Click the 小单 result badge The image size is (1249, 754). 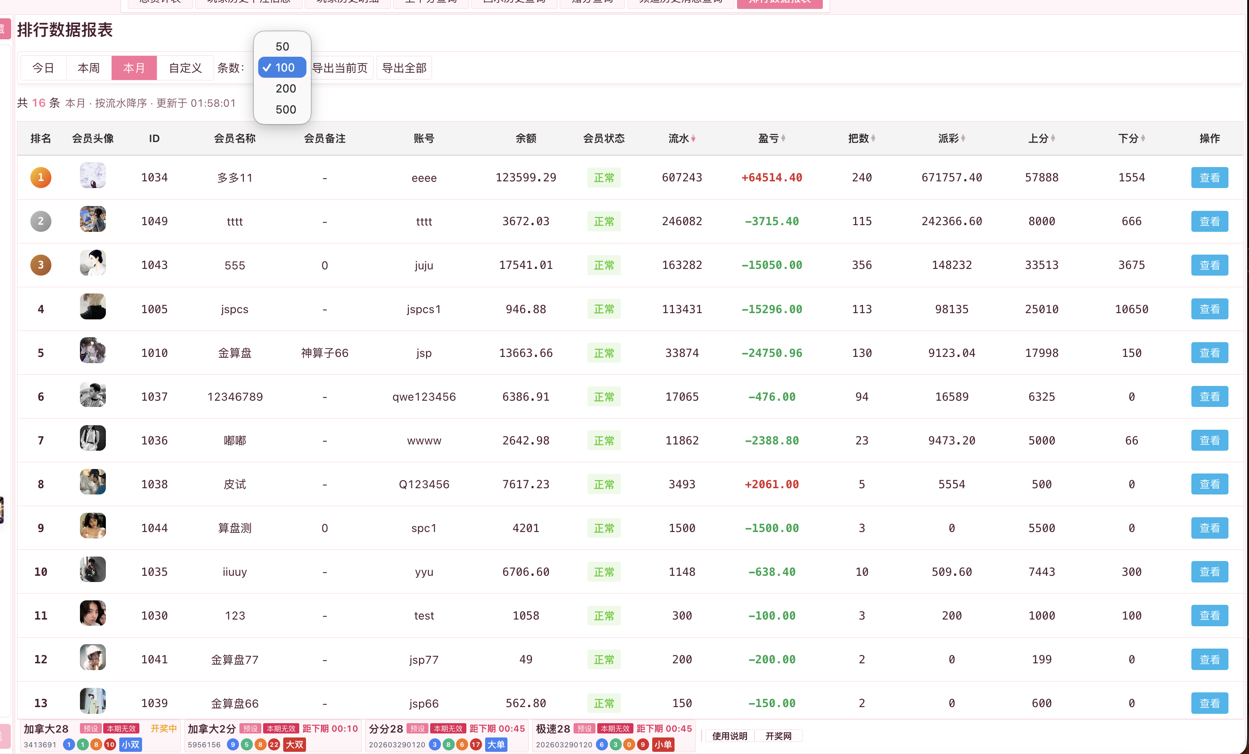point(663,744)
